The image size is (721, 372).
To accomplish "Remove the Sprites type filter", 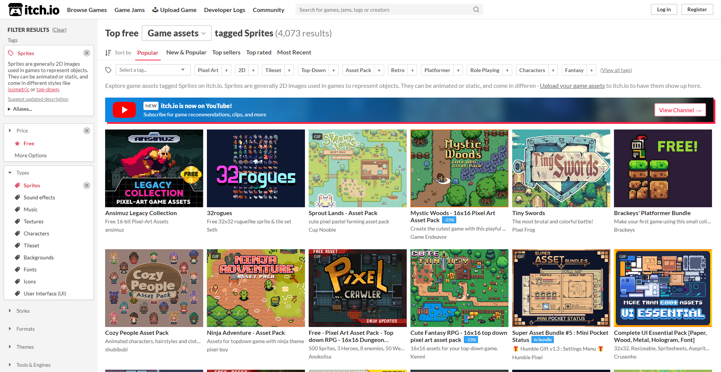I will [87, 185].
